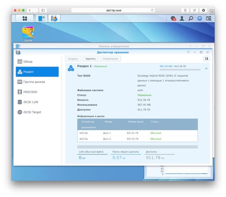Click the Storage Manager title bar icon

coord(18,52)
